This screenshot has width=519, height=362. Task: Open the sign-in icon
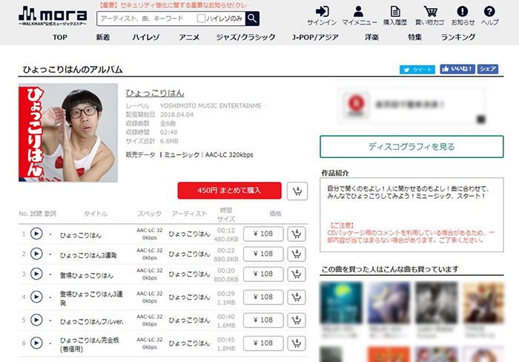point(321,16)
